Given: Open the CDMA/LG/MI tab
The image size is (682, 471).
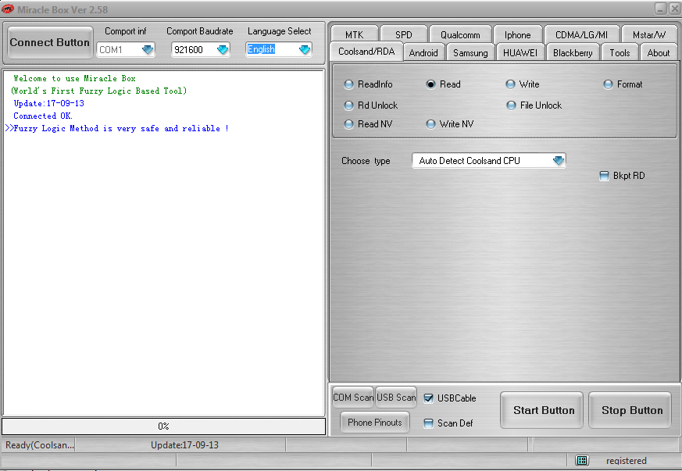Looking at the screenshot, I should click(x=581, y=34).
